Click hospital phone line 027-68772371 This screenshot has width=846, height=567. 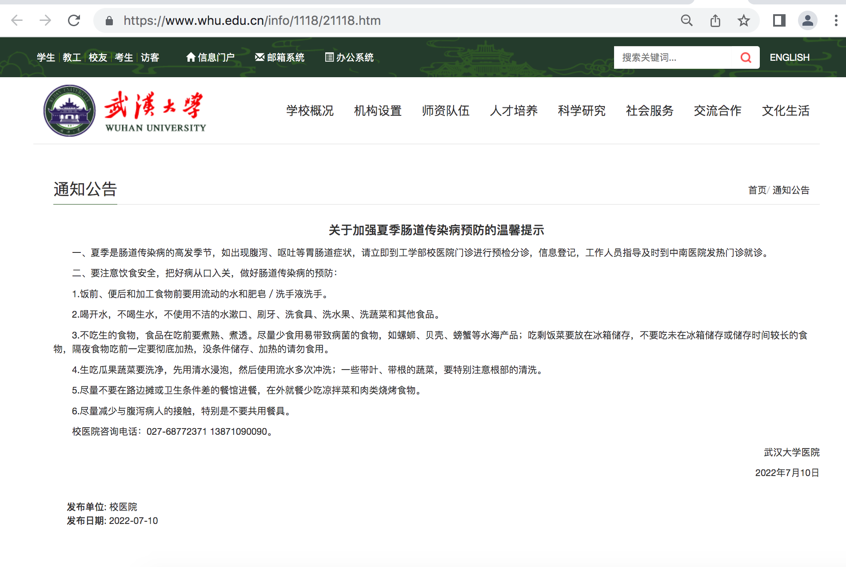[173, 431]
